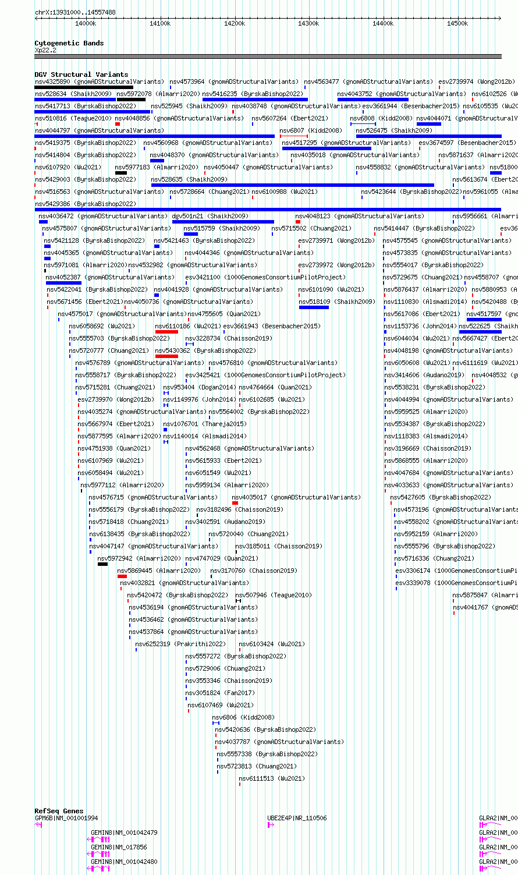Select the nsv5416235 (ByrskaBishop2022) label
This screenshot has width=518, height=875.
pyautogui.click(x=253, y=94)
